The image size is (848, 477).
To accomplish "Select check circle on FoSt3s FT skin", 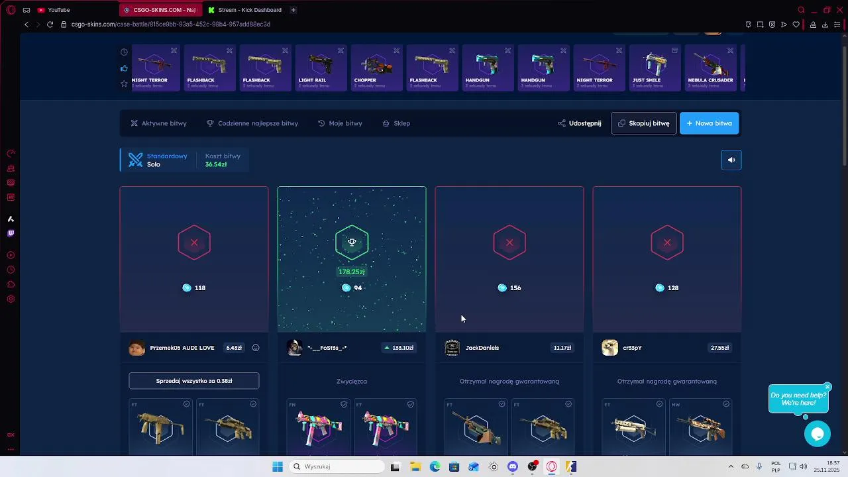I will pyautogui.click(x=411, y=404).
